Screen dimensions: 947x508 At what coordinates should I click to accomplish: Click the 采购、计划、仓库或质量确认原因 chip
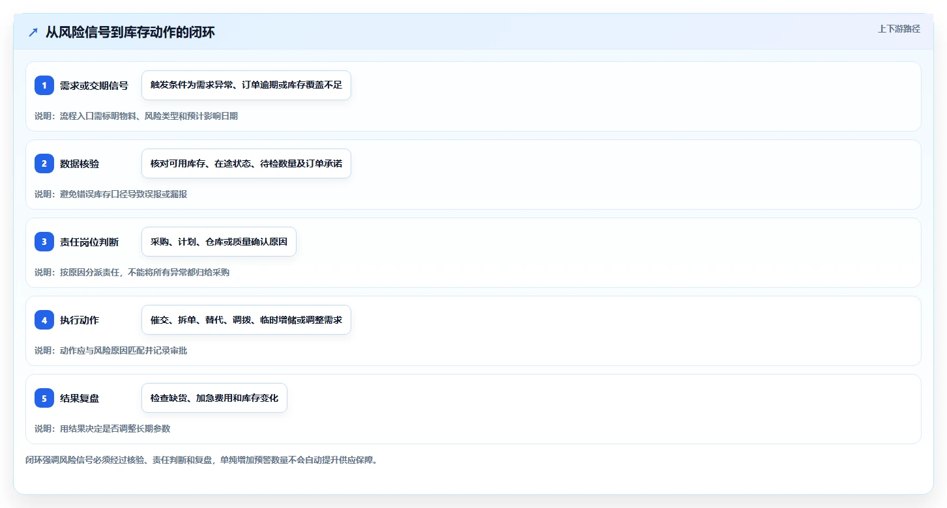coord(219,242)
